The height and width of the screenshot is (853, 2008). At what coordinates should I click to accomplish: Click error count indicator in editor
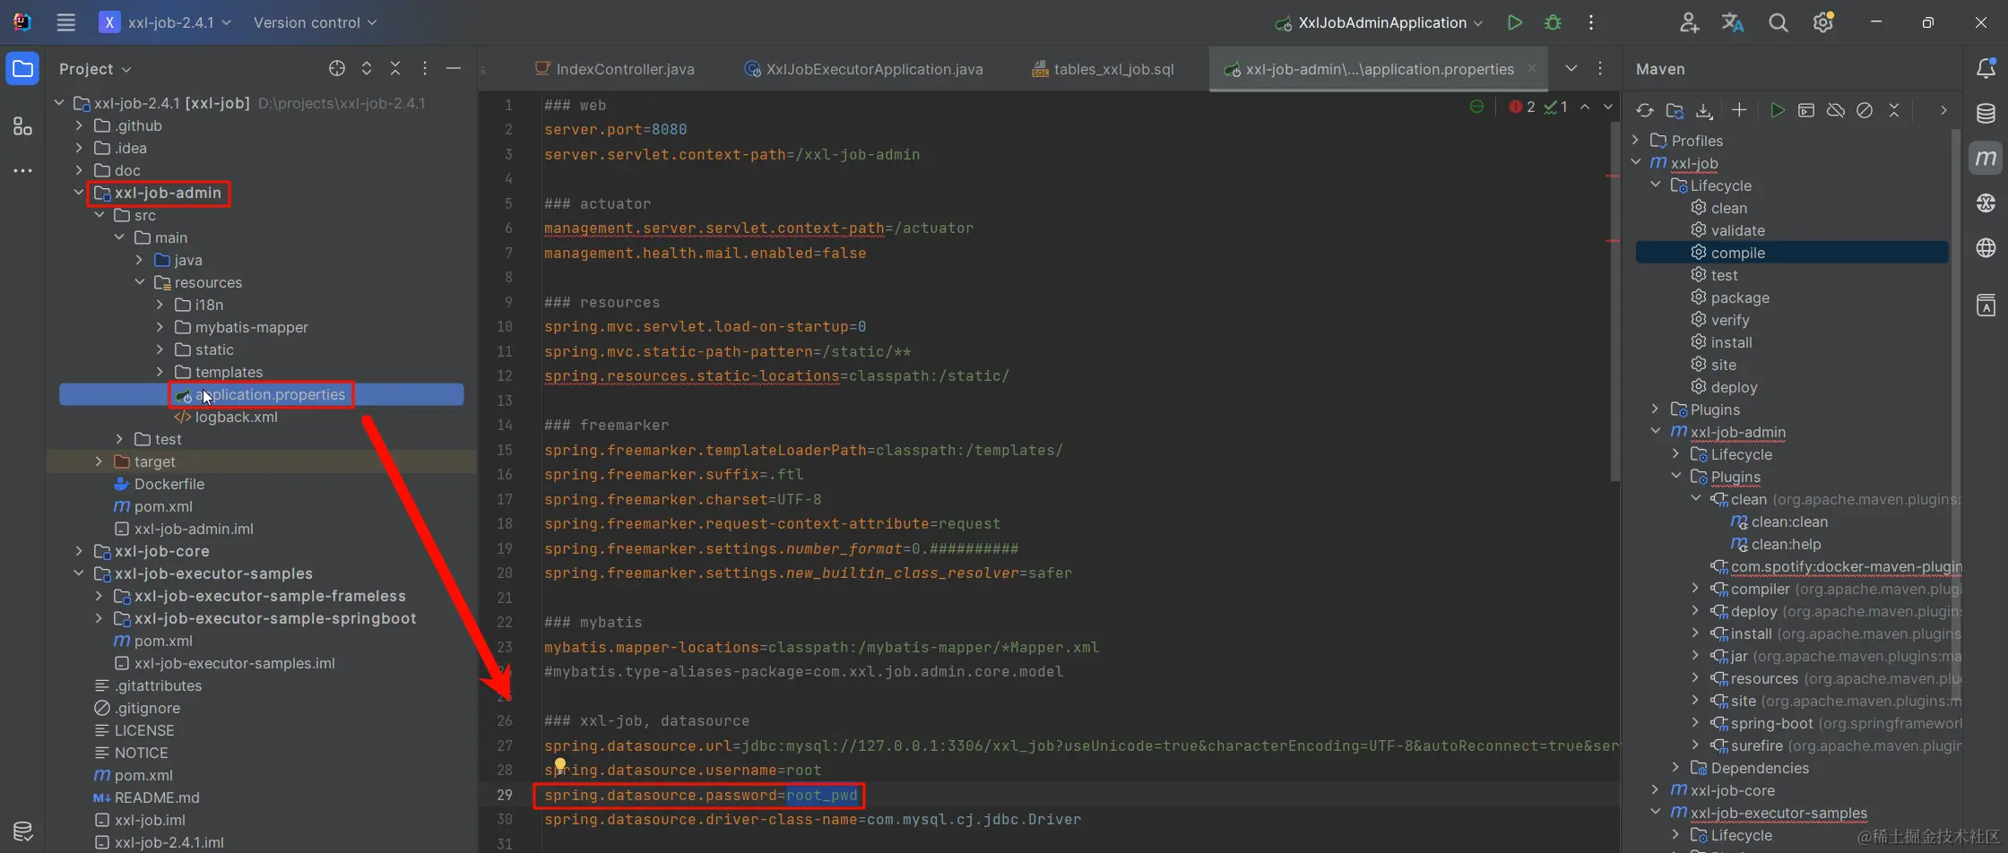(x=1522, y=107)
